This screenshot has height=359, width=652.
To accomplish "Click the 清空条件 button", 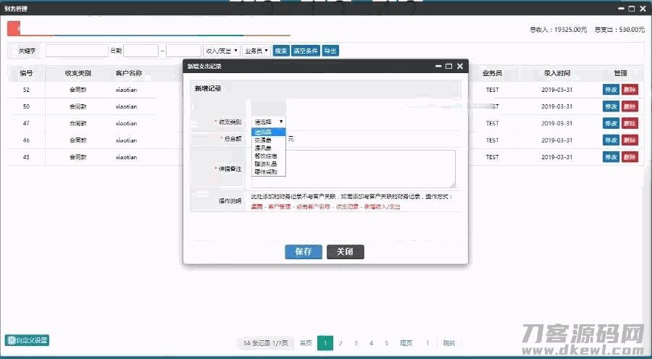I will click(306, 51).
